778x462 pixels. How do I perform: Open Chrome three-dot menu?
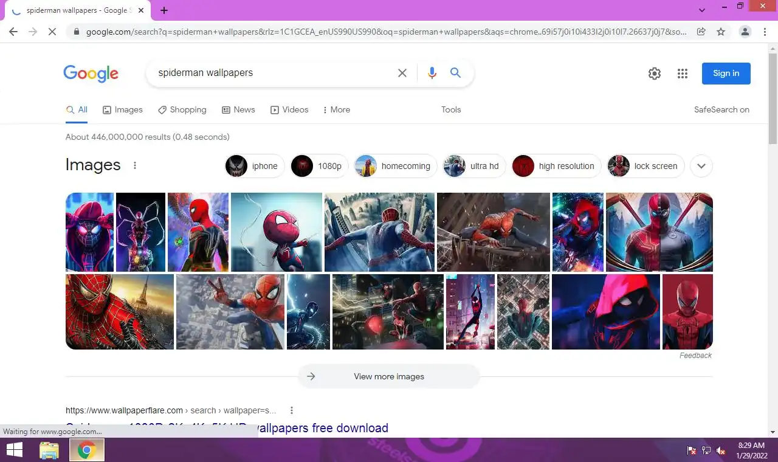pos(765,32)
